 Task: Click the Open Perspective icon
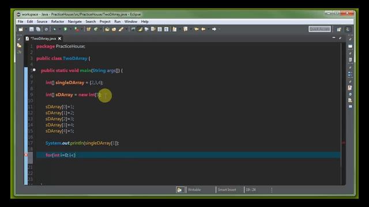[339, 29]
